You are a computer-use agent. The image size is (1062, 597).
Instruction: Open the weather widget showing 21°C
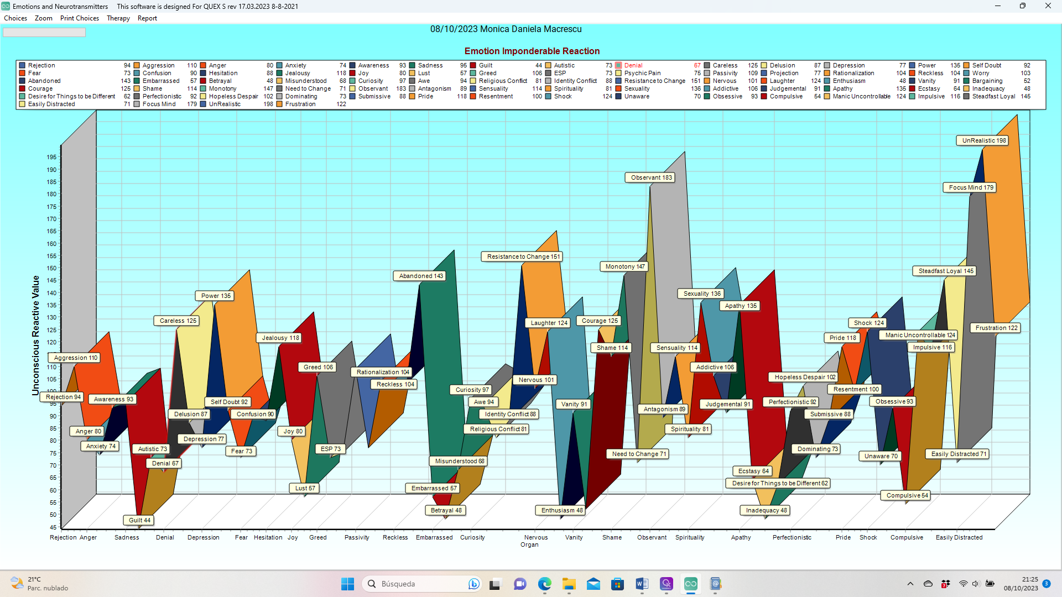click(x=40, y=584)
